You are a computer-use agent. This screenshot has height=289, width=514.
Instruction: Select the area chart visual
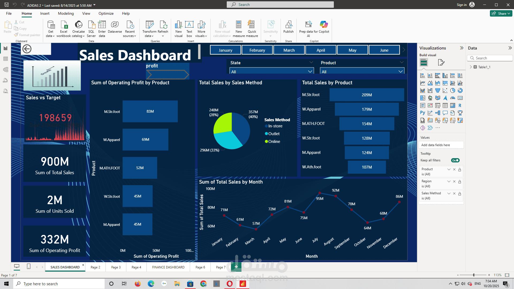[430, 83]
